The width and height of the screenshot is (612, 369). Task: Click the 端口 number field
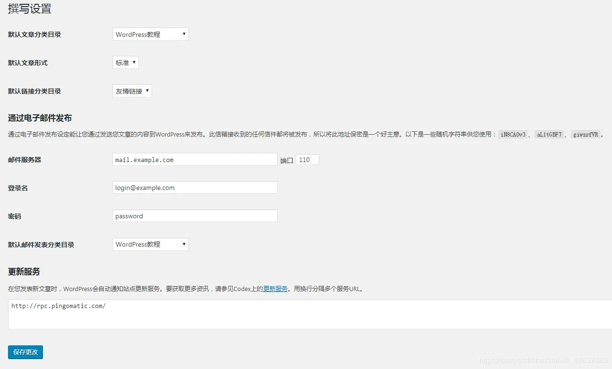[x=307, y=160]
